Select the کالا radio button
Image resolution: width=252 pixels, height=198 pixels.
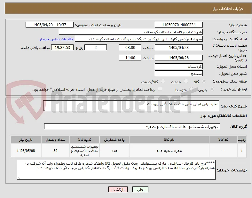tap(204, 81)
